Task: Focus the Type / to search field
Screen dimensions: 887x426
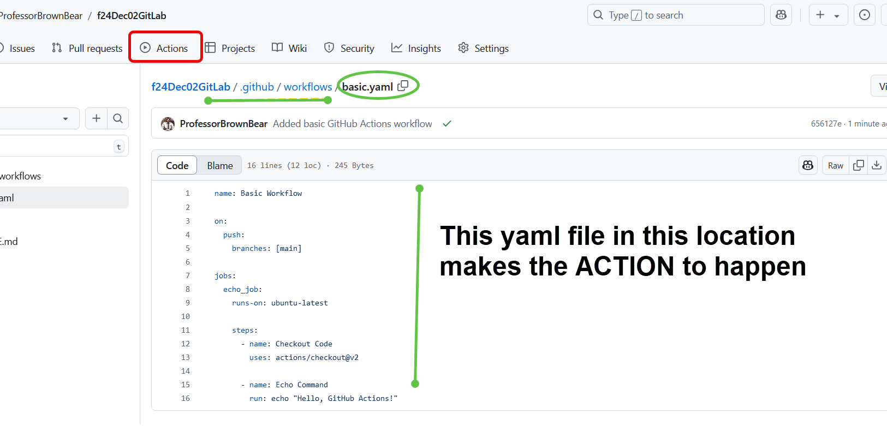Action: [676, 15]
